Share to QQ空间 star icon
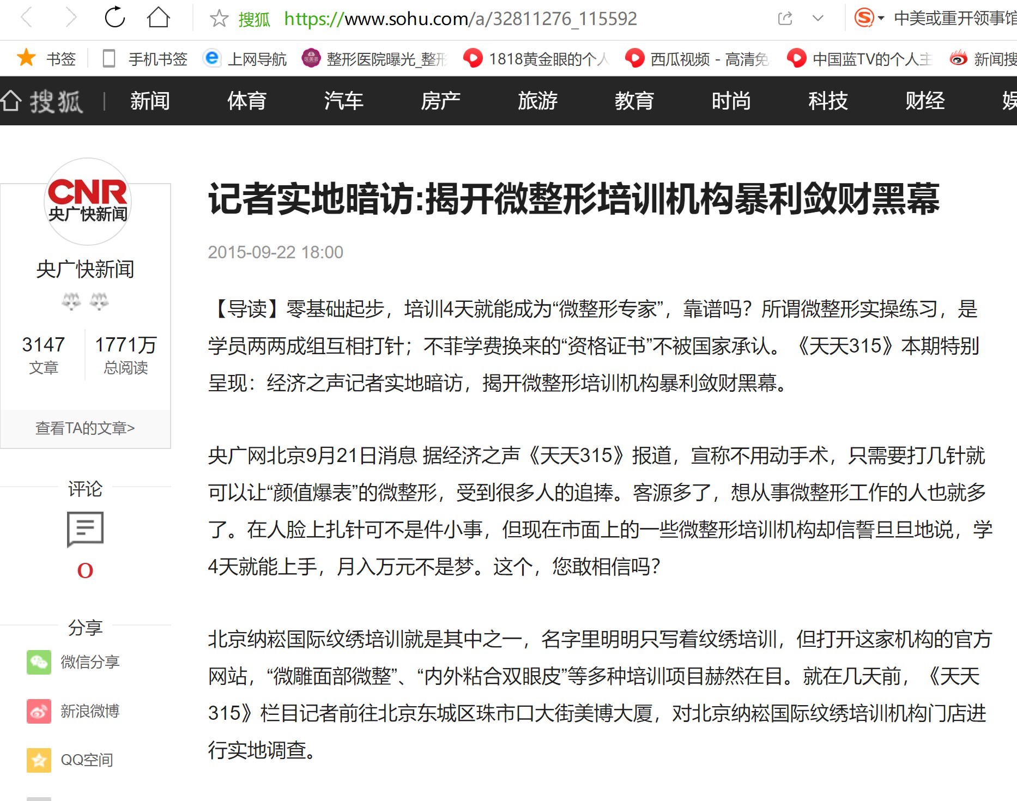The width and height of the screenshot is (1017, 801). tap(39, 760)
